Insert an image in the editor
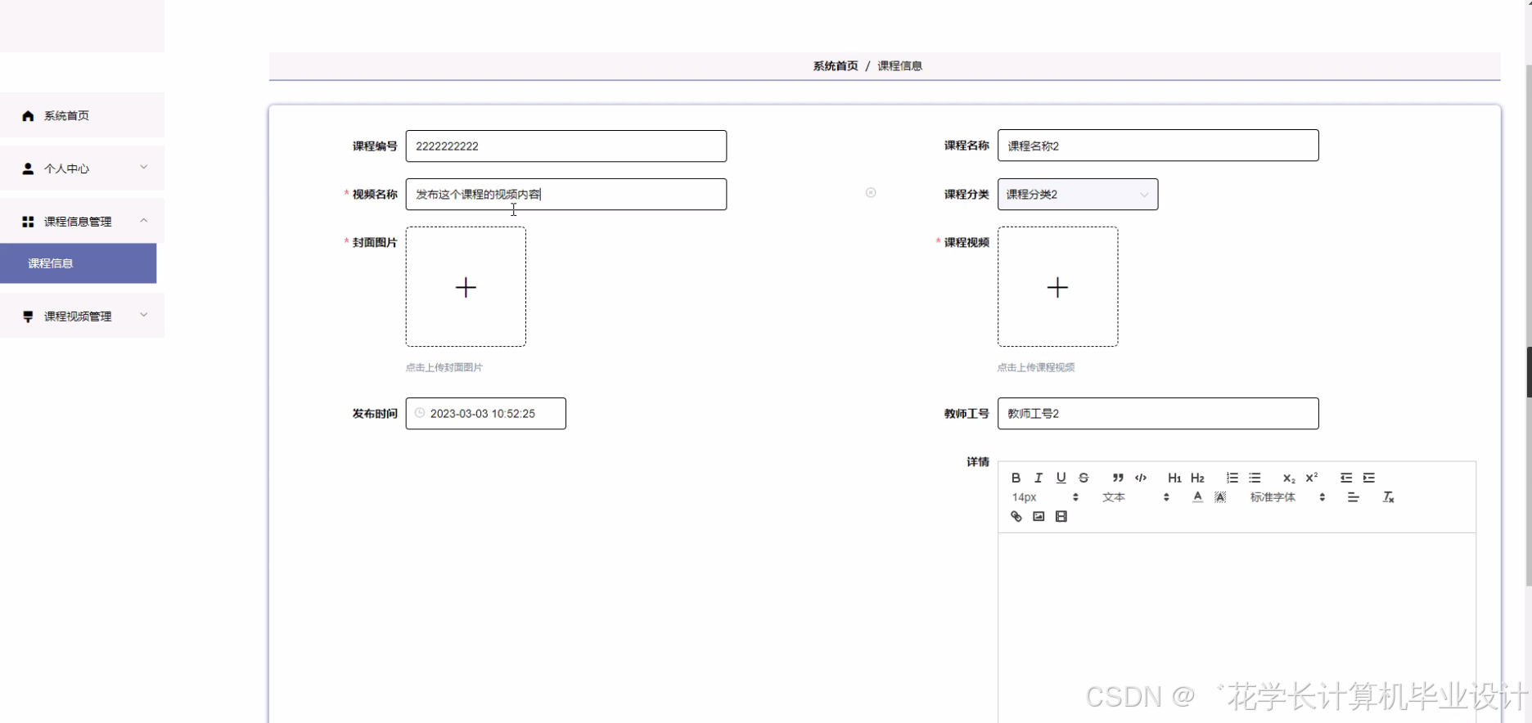Screen dimensions: 1532x723 (x=1039, y=517)
